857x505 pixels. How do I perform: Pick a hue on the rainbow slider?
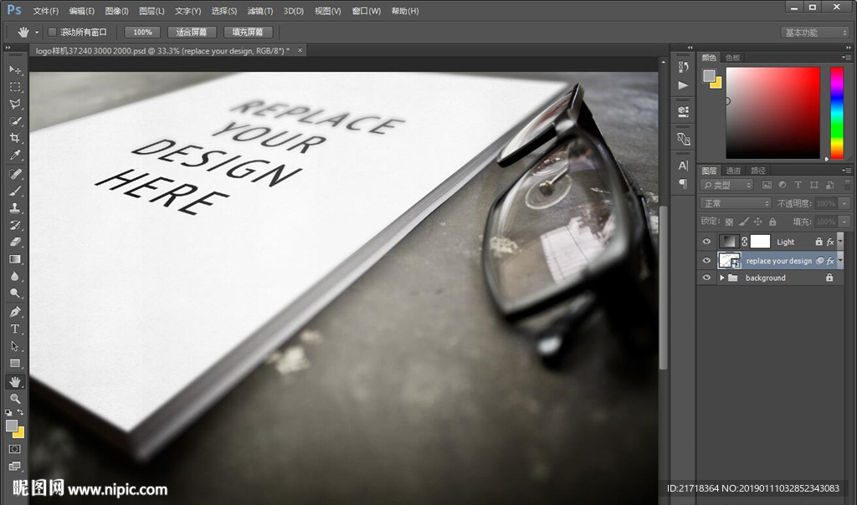(837, 113)
